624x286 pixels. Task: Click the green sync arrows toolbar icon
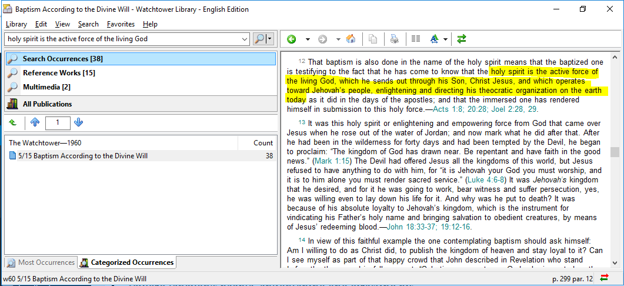coord(462,39)
